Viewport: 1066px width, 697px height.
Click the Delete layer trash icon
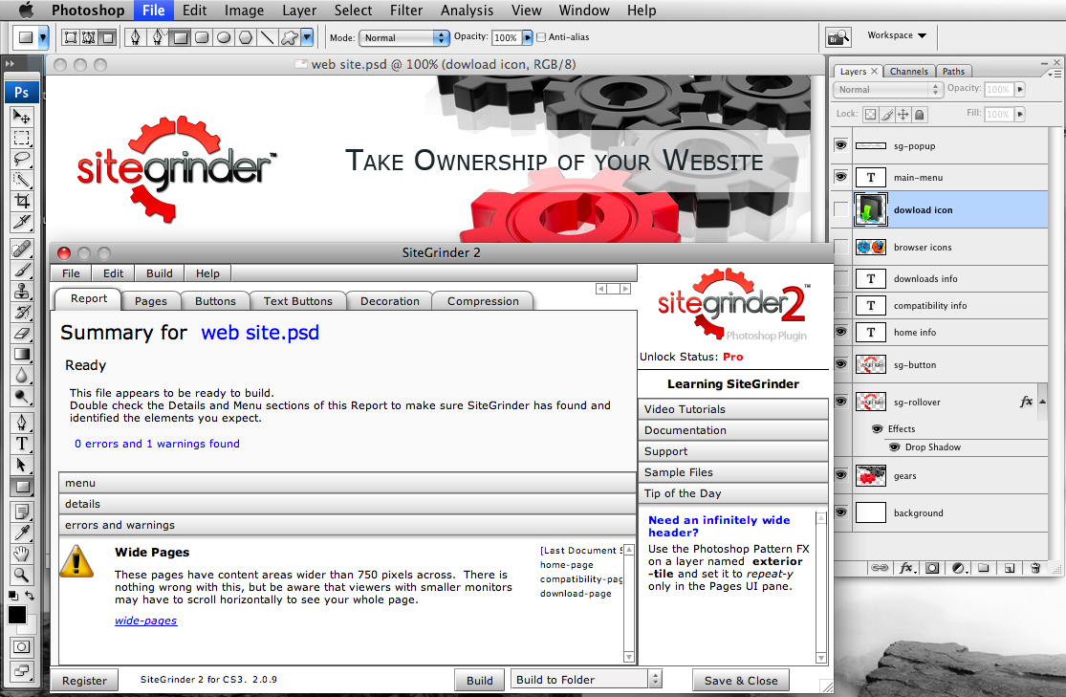tap(1035, 568)
